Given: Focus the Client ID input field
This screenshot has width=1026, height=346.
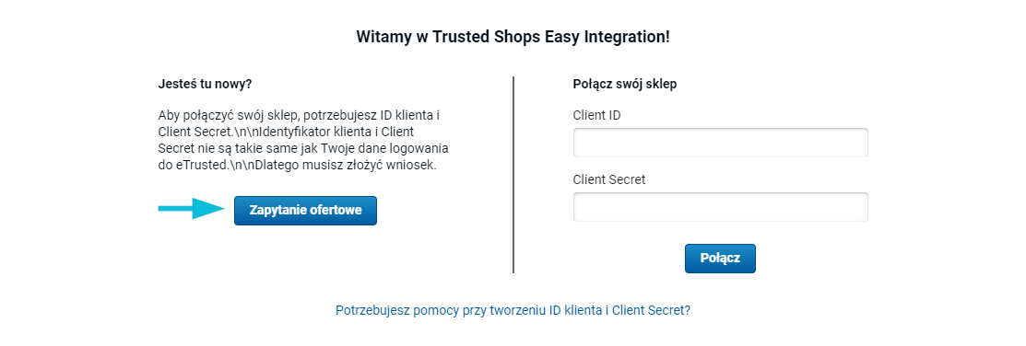Looking at the screenshot, I should click(x=721, y=143).
